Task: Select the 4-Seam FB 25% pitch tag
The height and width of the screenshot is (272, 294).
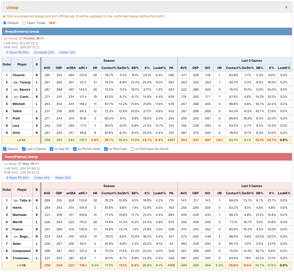Action: [x=17, y=178]
